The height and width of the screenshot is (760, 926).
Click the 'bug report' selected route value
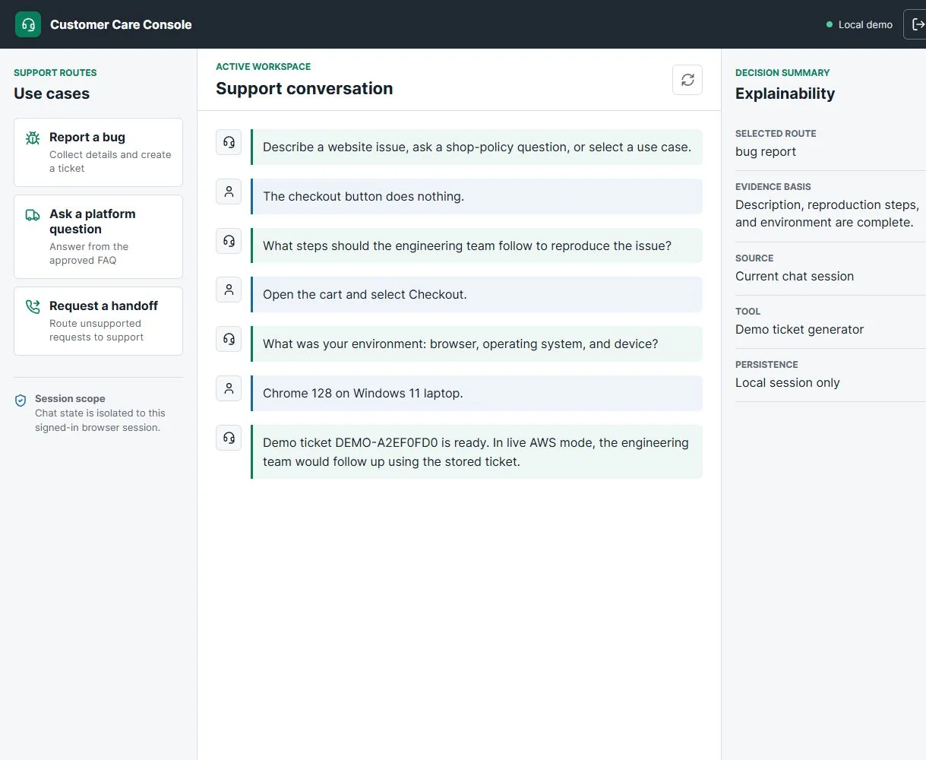(x=766, y=151)
